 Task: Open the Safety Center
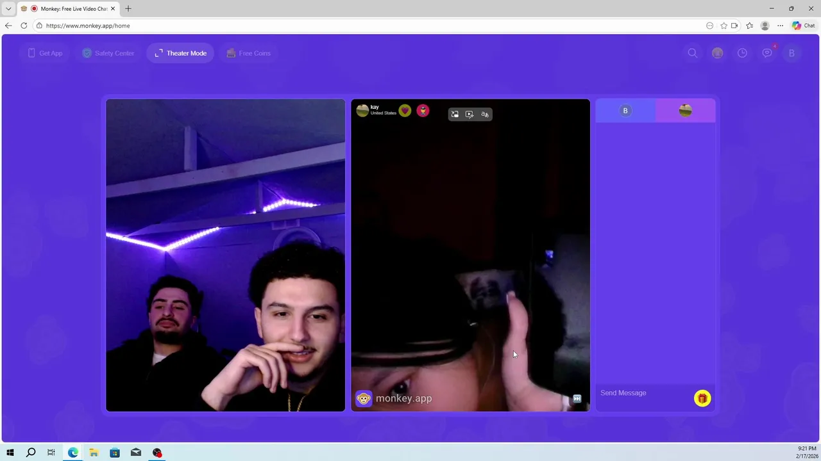click(108, 53)
